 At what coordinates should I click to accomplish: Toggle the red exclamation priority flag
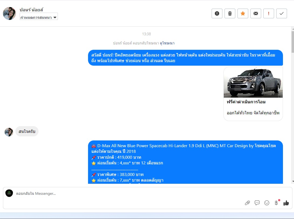pos(269,13)
